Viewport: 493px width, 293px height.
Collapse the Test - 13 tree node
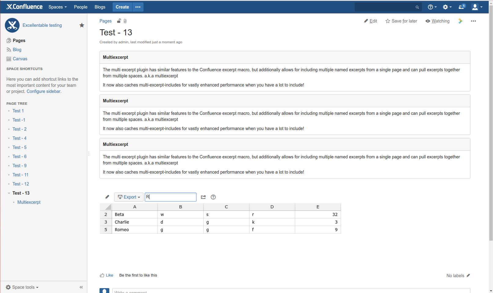[9, 193]
